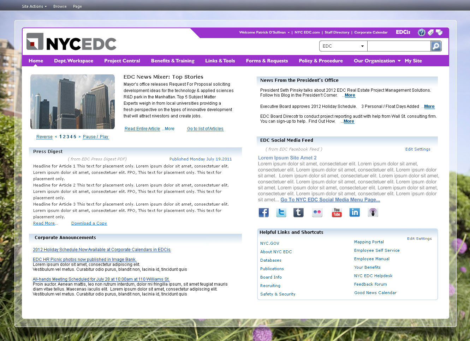Open the podcast social icon
The height and width of the screenshot is (341, 470).
click(x=373, y=212)
